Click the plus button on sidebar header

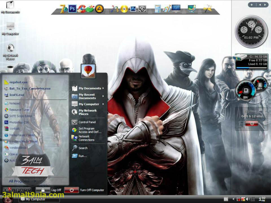point(252,5)
